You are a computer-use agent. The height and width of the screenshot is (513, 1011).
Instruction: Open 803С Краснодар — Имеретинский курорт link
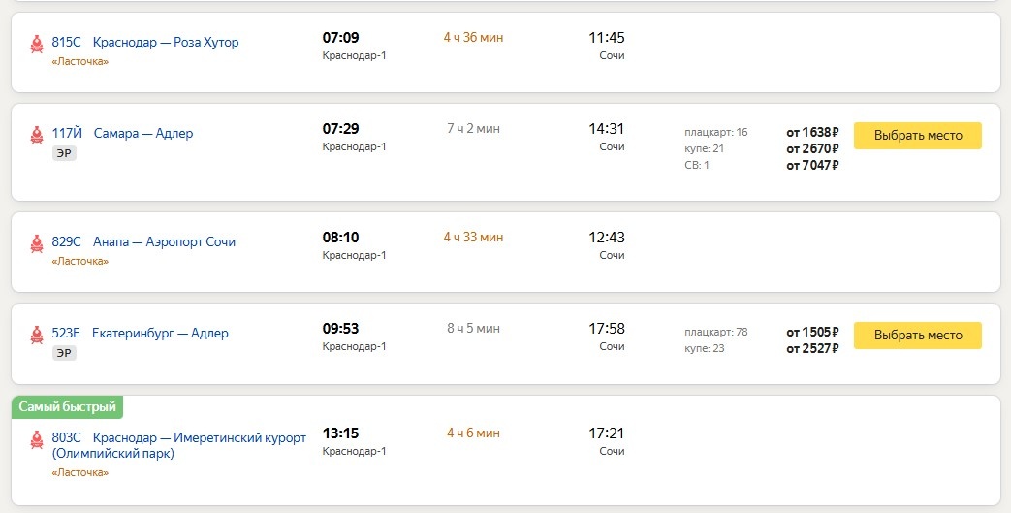179,445
